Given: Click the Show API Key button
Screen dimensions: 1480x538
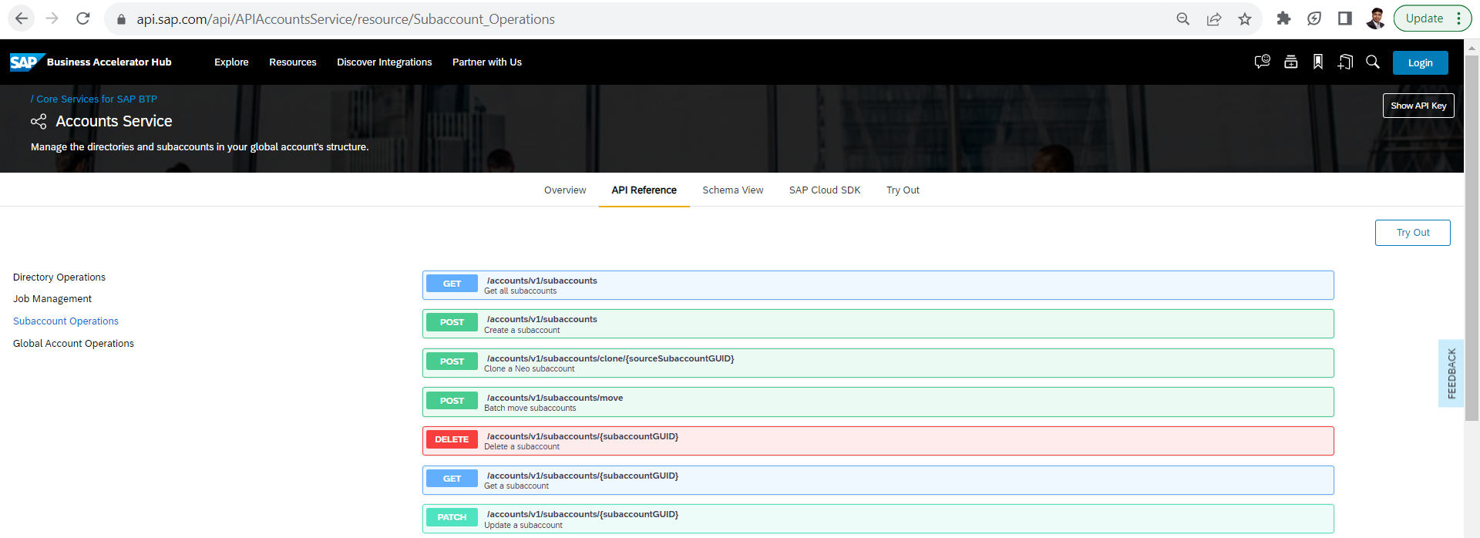Looking at the screenshot, I should (1418, 106).
